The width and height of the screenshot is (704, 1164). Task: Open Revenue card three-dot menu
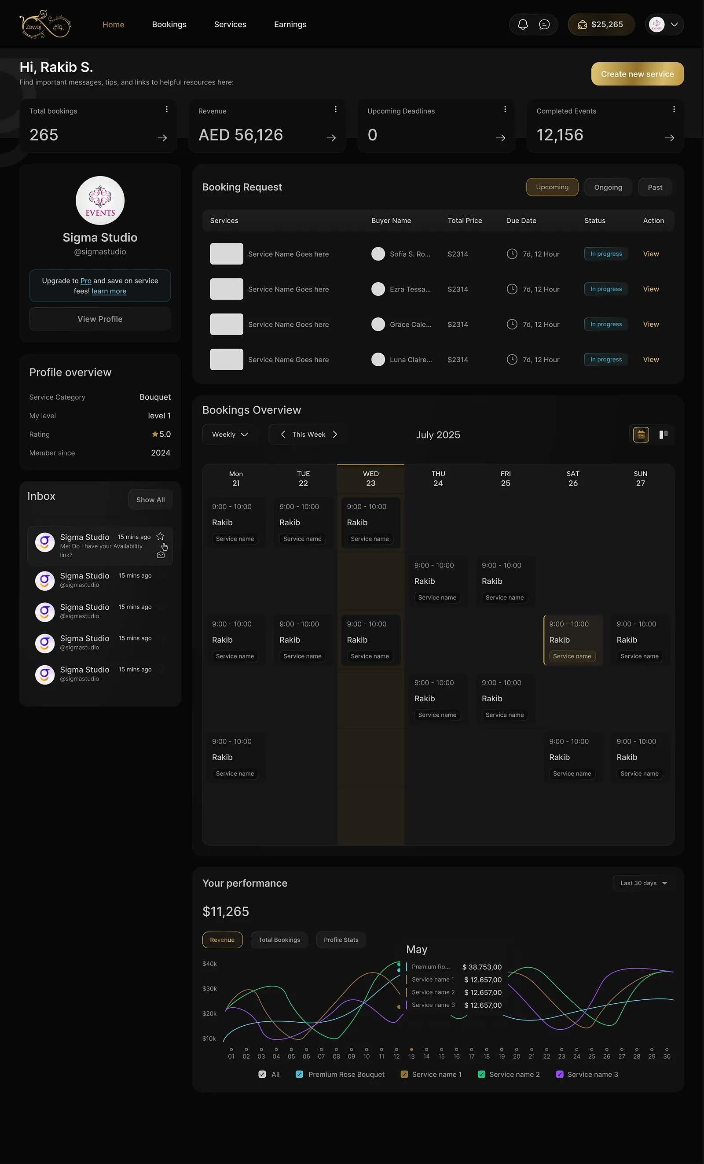[x=336, y=110]
